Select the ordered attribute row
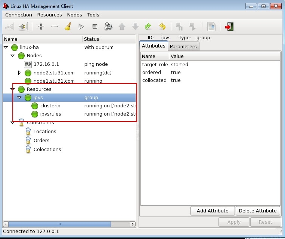This screenshot has height=239, width=285. click(x=210, y=73)
